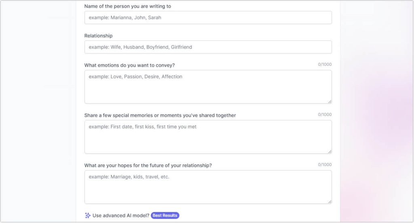Click the Best Results badge
The image size is (414, 223).
pos(165,215)
